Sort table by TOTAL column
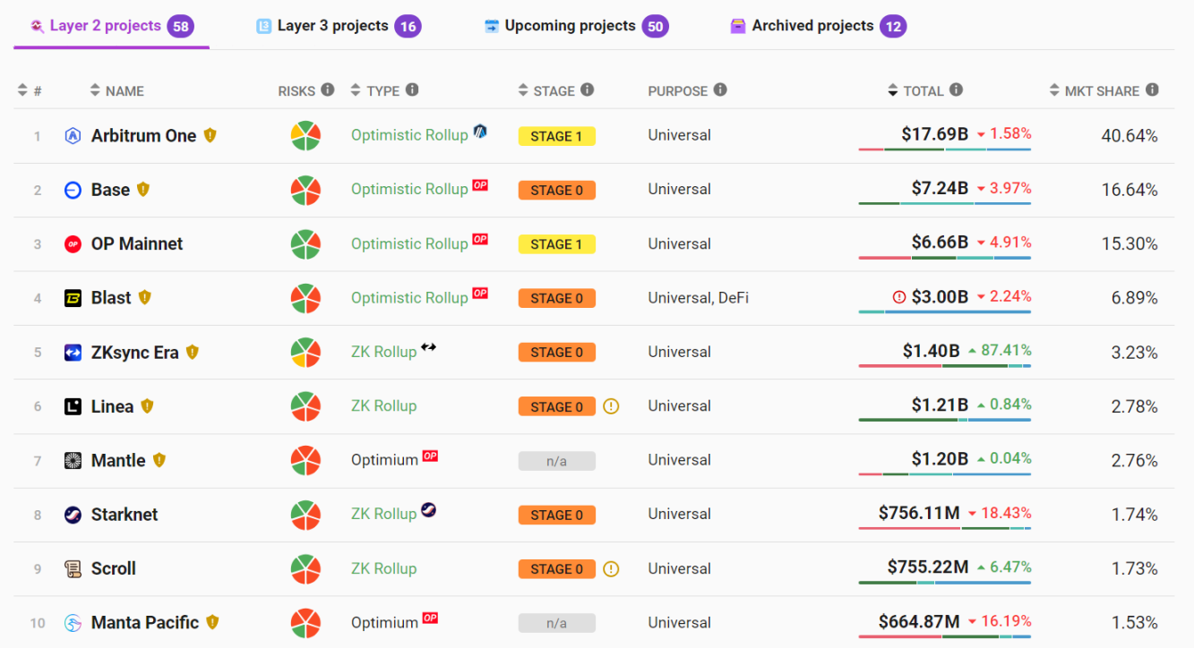The image size is (1194, 648). pyautogui.click(x=916, y=90)
